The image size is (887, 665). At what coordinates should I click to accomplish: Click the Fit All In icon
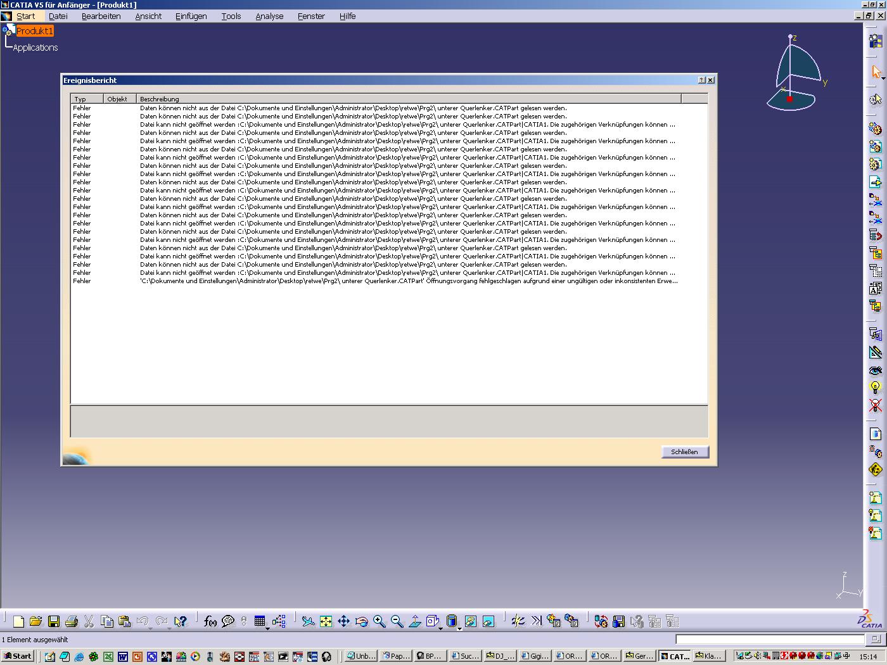pos(326,621)
